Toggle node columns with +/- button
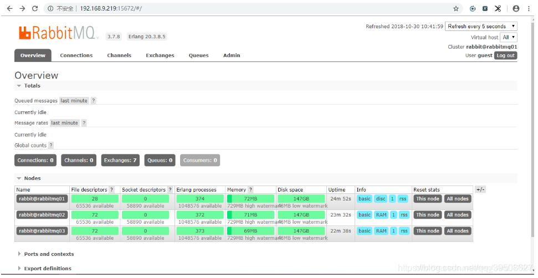 click(x=480, y=189)
